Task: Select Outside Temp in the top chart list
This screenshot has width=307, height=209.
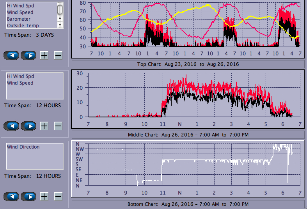Action: [23, 25]
